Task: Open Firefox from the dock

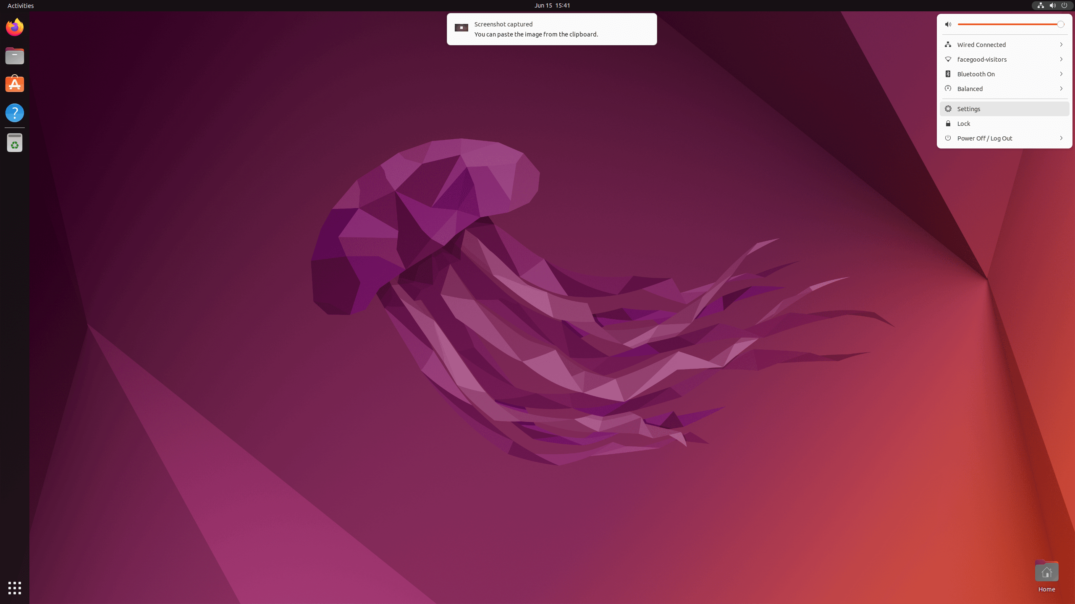Action: tap(15, 27)
